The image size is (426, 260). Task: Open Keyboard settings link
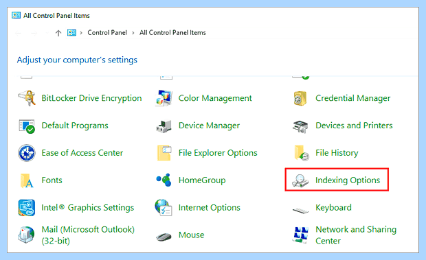tap(334, 208)
